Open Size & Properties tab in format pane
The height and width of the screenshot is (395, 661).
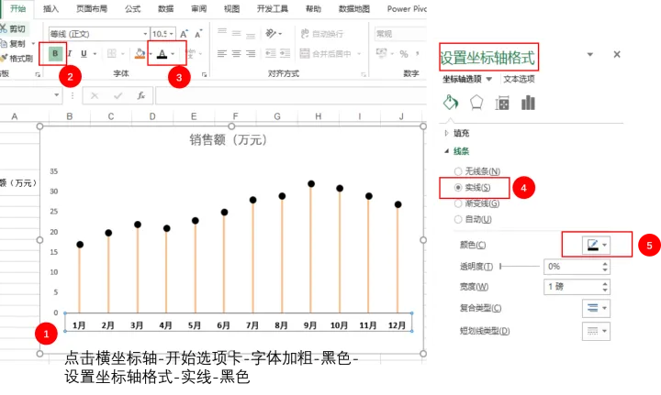pos(502,103)
